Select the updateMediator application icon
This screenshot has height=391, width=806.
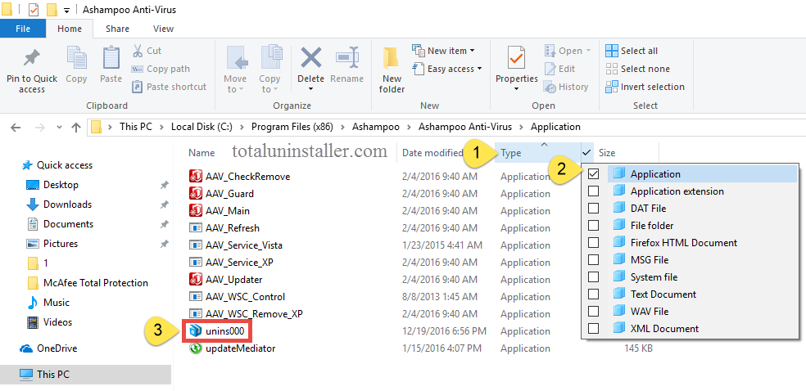click(x=195, y=348)
